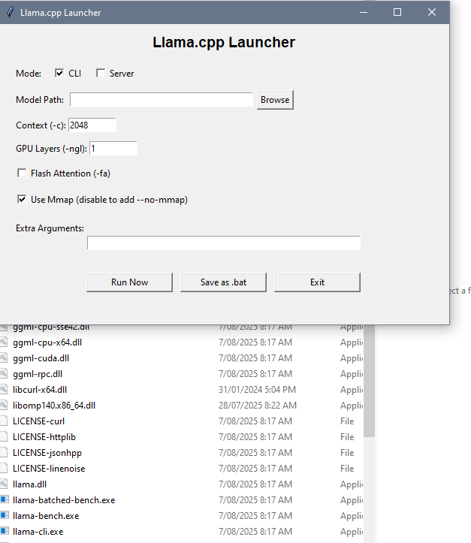
Task: Select llama-batched-bench.exe in file list
Action: [64, 500]
